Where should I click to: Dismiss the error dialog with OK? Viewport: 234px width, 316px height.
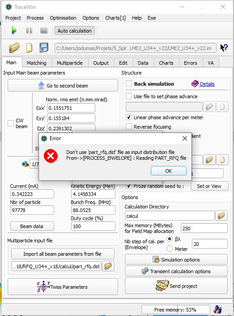(x=169, y=171)
